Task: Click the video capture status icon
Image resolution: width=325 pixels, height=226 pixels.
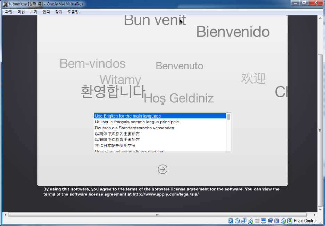Action: coord(270,221)
